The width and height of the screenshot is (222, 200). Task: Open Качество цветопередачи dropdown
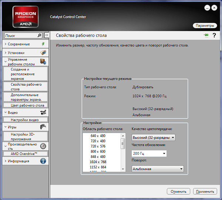[x=153, y=137]
